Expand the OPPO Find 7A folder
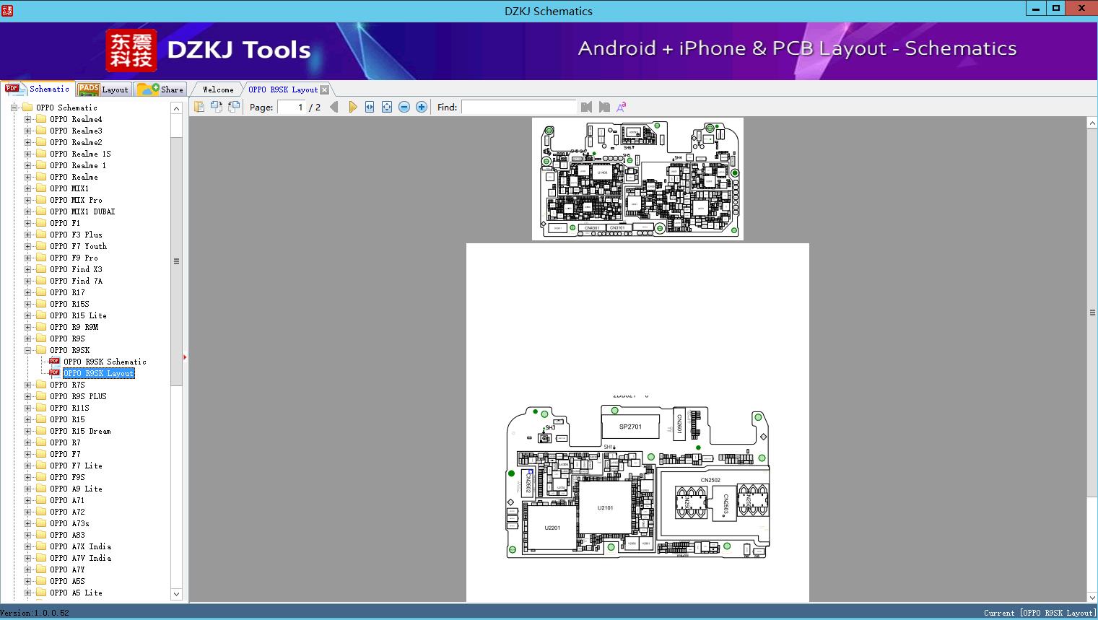The image size is (1098, 620). (27, 281)
